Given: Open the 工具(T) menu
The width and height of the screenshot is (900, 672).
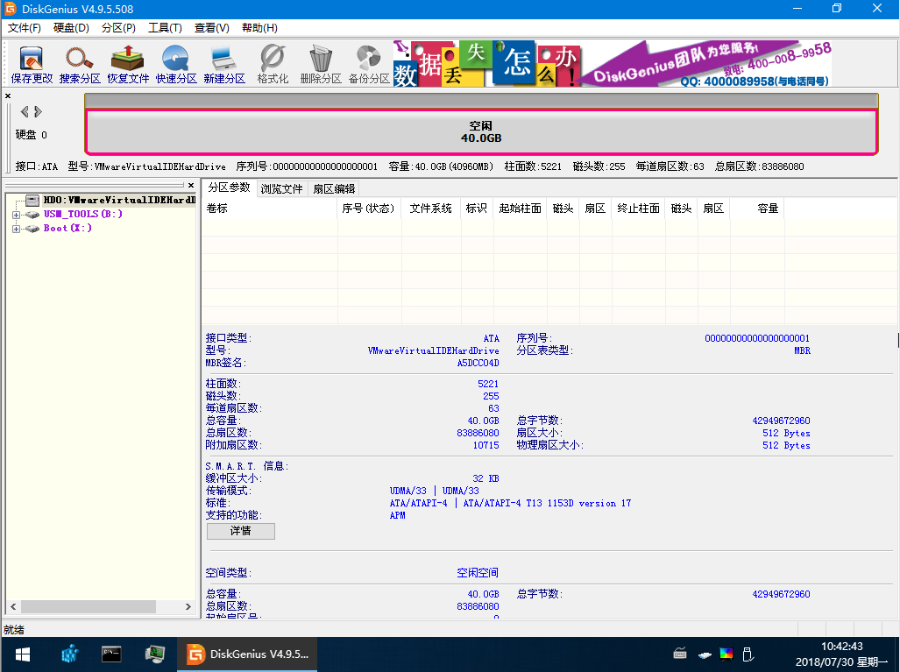Looking at the screenshot, I should (166, 28).
